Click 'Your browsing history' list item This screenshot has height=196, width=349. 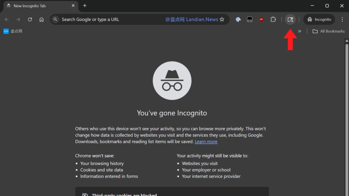102,163
